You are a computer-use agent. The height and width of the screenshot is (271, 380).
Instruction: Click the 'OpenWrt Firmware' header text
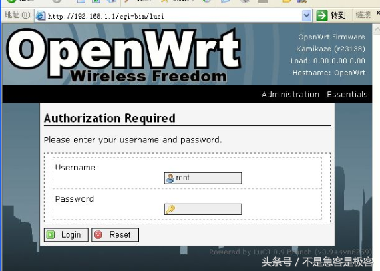331,37
